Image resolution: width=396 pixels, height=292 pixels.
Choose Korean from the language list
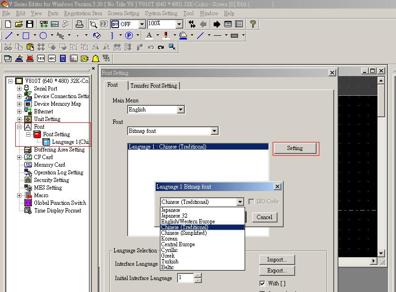169,239
